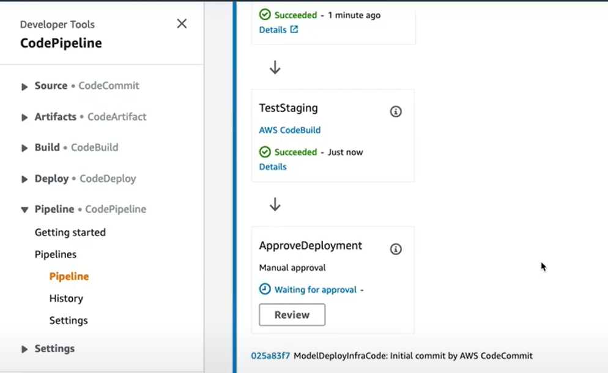Expand the bottom Settings section

point(24,349)
